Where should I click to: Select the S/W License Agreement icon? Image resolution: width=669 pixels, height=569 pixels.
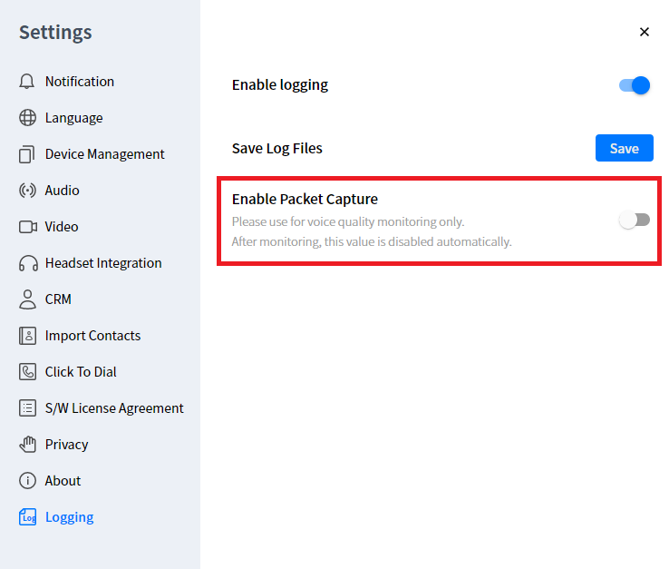(x=27, y=408)
